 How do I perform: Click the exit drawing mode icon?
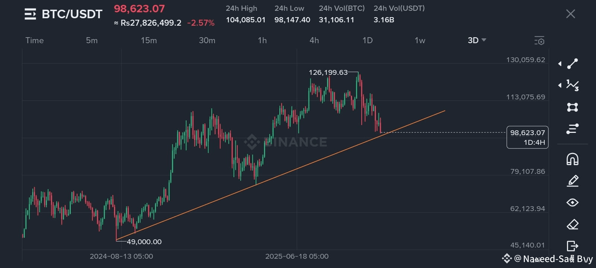573,246
